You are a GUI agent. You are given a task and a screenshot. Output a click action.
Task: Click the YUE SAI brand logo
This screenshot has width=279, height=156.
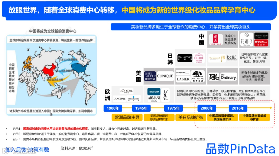tap(215, 39)
